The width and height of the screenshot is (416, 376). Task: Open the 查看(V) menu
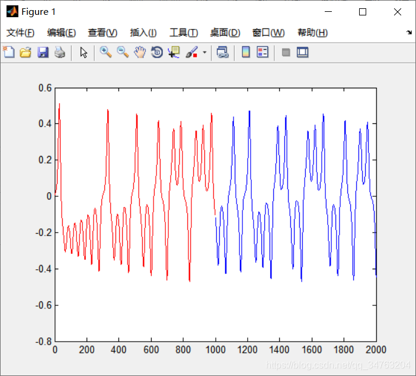103,33
